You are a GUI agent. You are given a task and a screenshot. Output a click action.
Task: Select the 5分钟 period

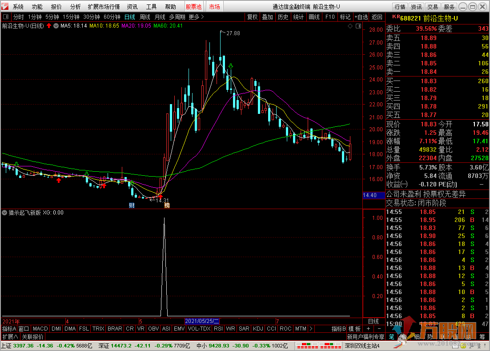click(52, 17)
